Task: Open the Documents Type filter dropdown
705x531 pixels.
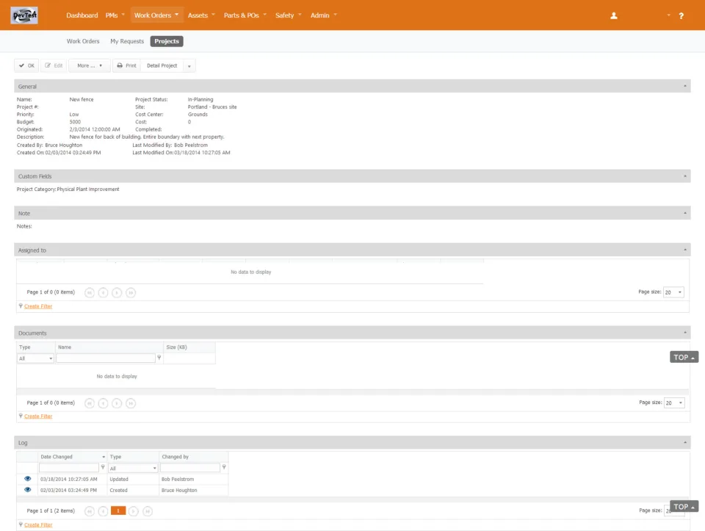Action: pyautogui.click(x=35, y=358)
